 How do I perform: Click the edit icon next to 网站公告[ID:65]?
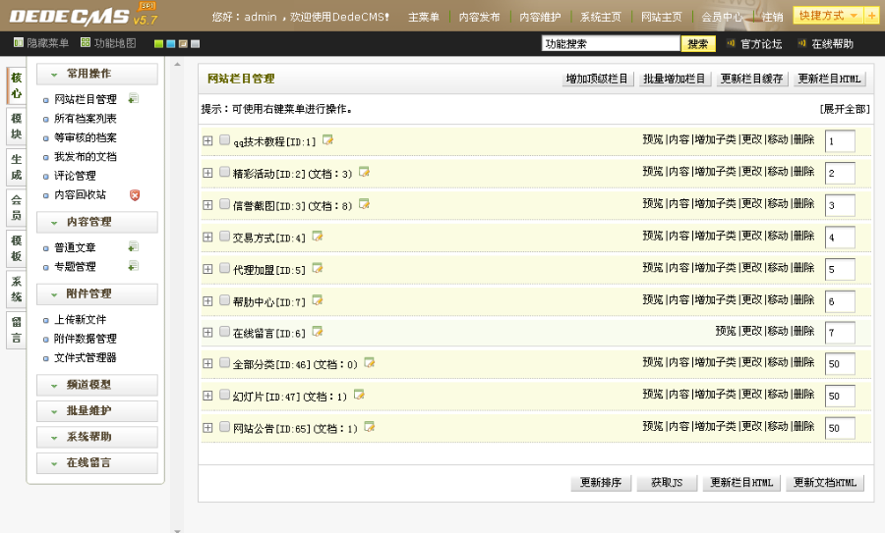369,427
